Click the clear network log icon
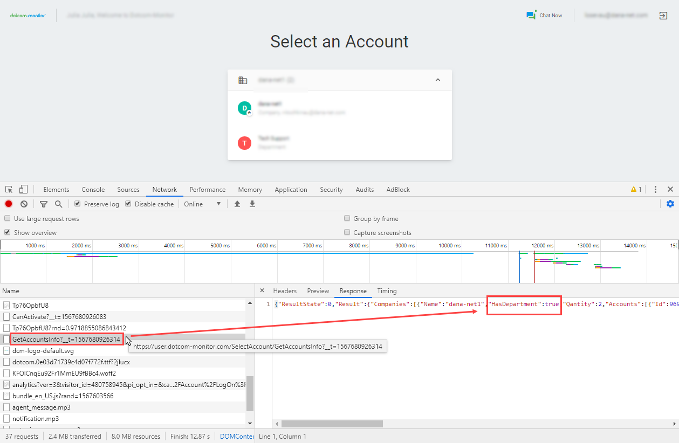Screen dimensions: 679x443 click(x=24, y=204)
